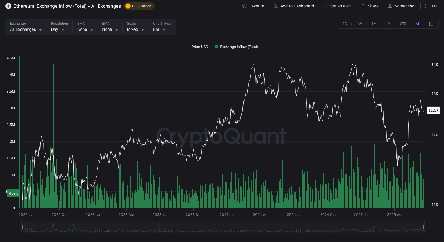This screenshot has height=242, width=444.
Task: Click the Ethereum logo icon beside the chart title
Action: 8,6
